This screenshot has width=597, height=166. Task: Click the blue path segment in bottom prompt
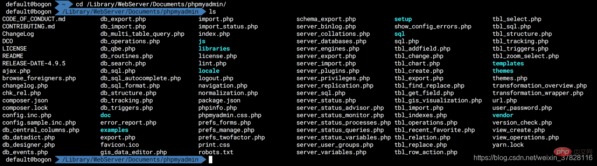[x=131, y=160]
